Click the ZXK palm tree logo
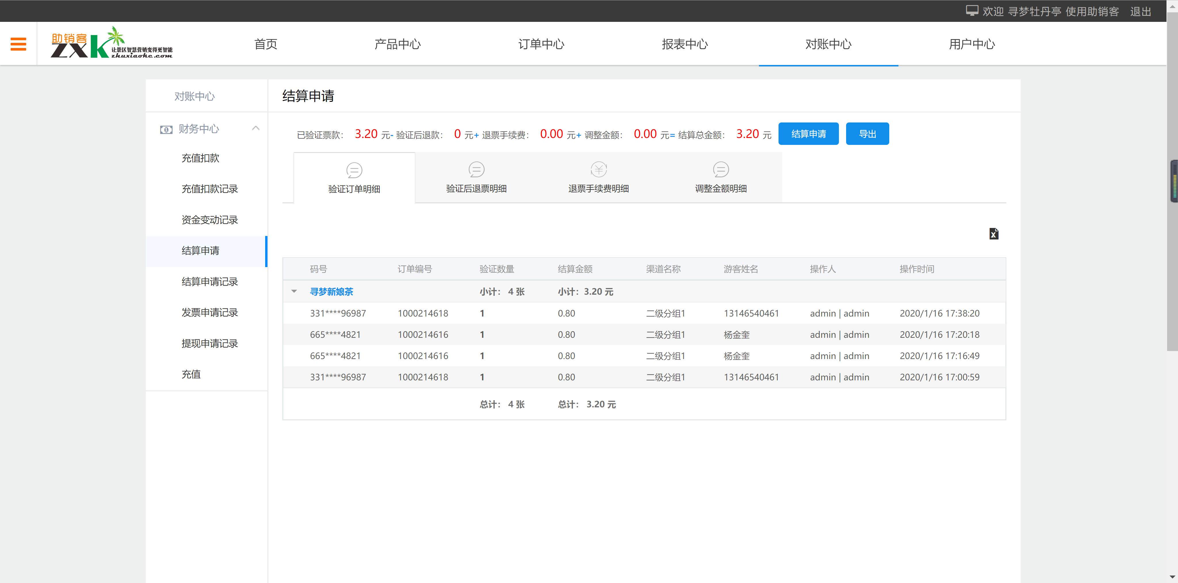The width and height of the screenshot is (1178, 583). tap(111, 43)
